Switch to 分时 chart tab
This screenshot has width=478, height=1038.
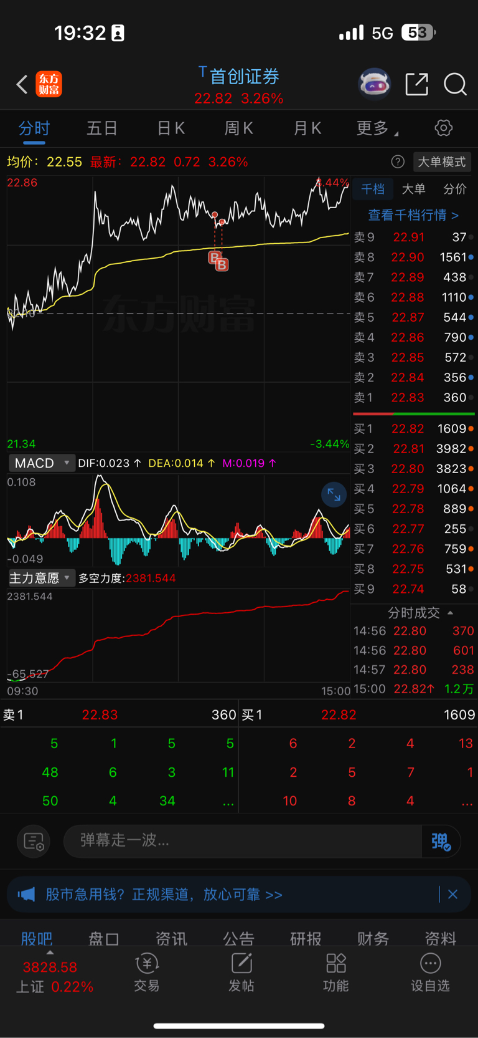tap(34, 128)
